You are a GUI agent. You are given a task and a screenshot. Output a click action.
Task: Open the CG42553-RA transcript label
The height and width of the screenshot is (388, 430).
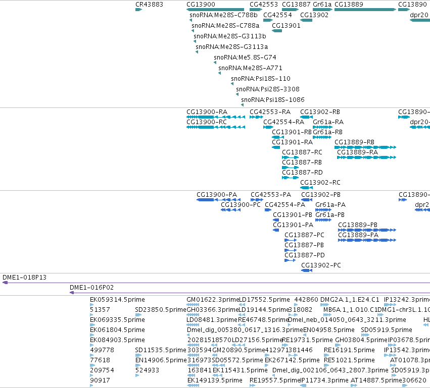270,112
